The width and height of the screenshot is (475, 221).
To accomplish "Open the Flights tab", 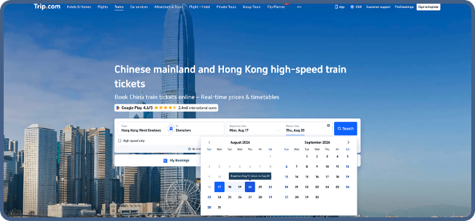I will (x=103, y=7).
